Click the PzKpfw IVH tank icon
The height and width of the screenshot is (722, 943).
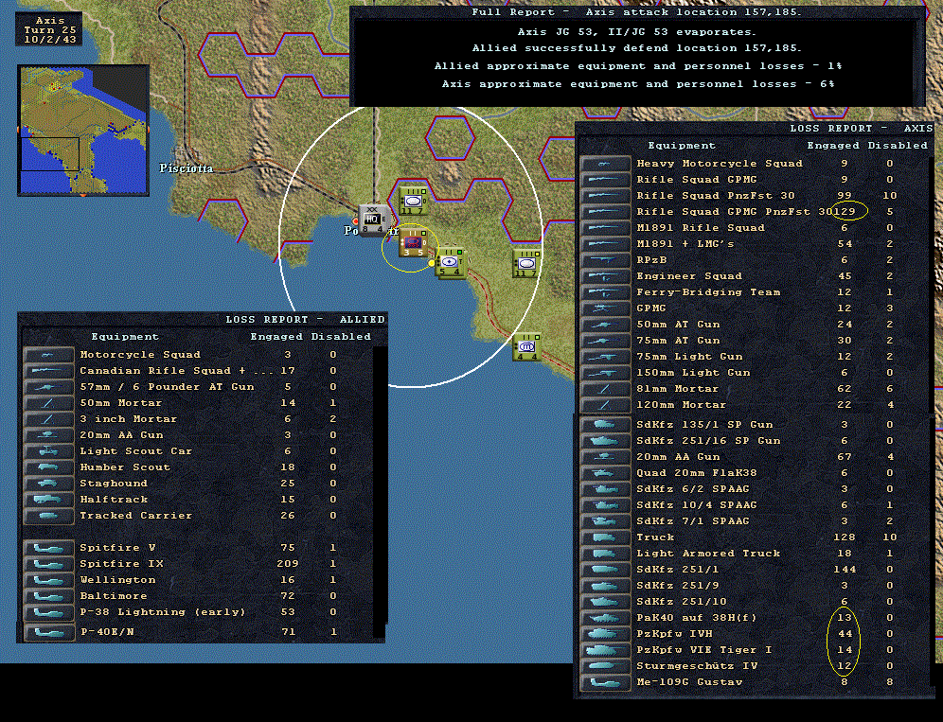tap(604, 634)
